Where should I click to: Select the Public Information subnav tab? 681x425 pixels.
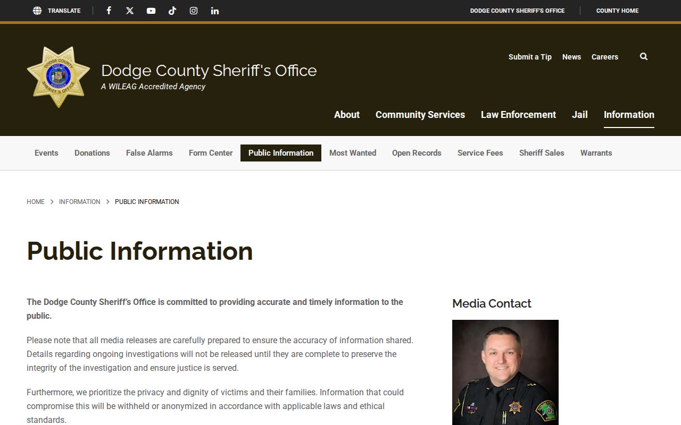pyautogui.click(x=281, y=152)
